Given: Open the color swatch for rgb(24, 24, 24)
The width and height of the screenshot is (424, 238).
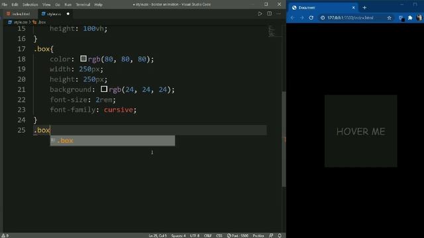Looking at the screenshot, I should (104, 89).
